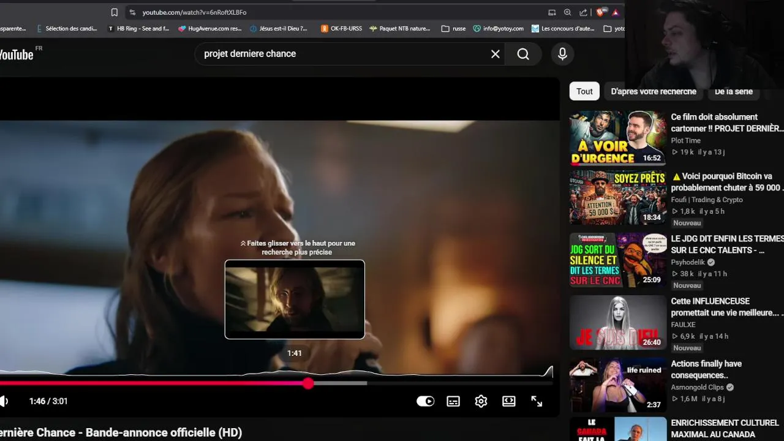The width and height of the screenshot is (784, 441).
Task: Open 'Cette INFLUENCEUSE promettait une vie meilleure' title
Action: 727,307
